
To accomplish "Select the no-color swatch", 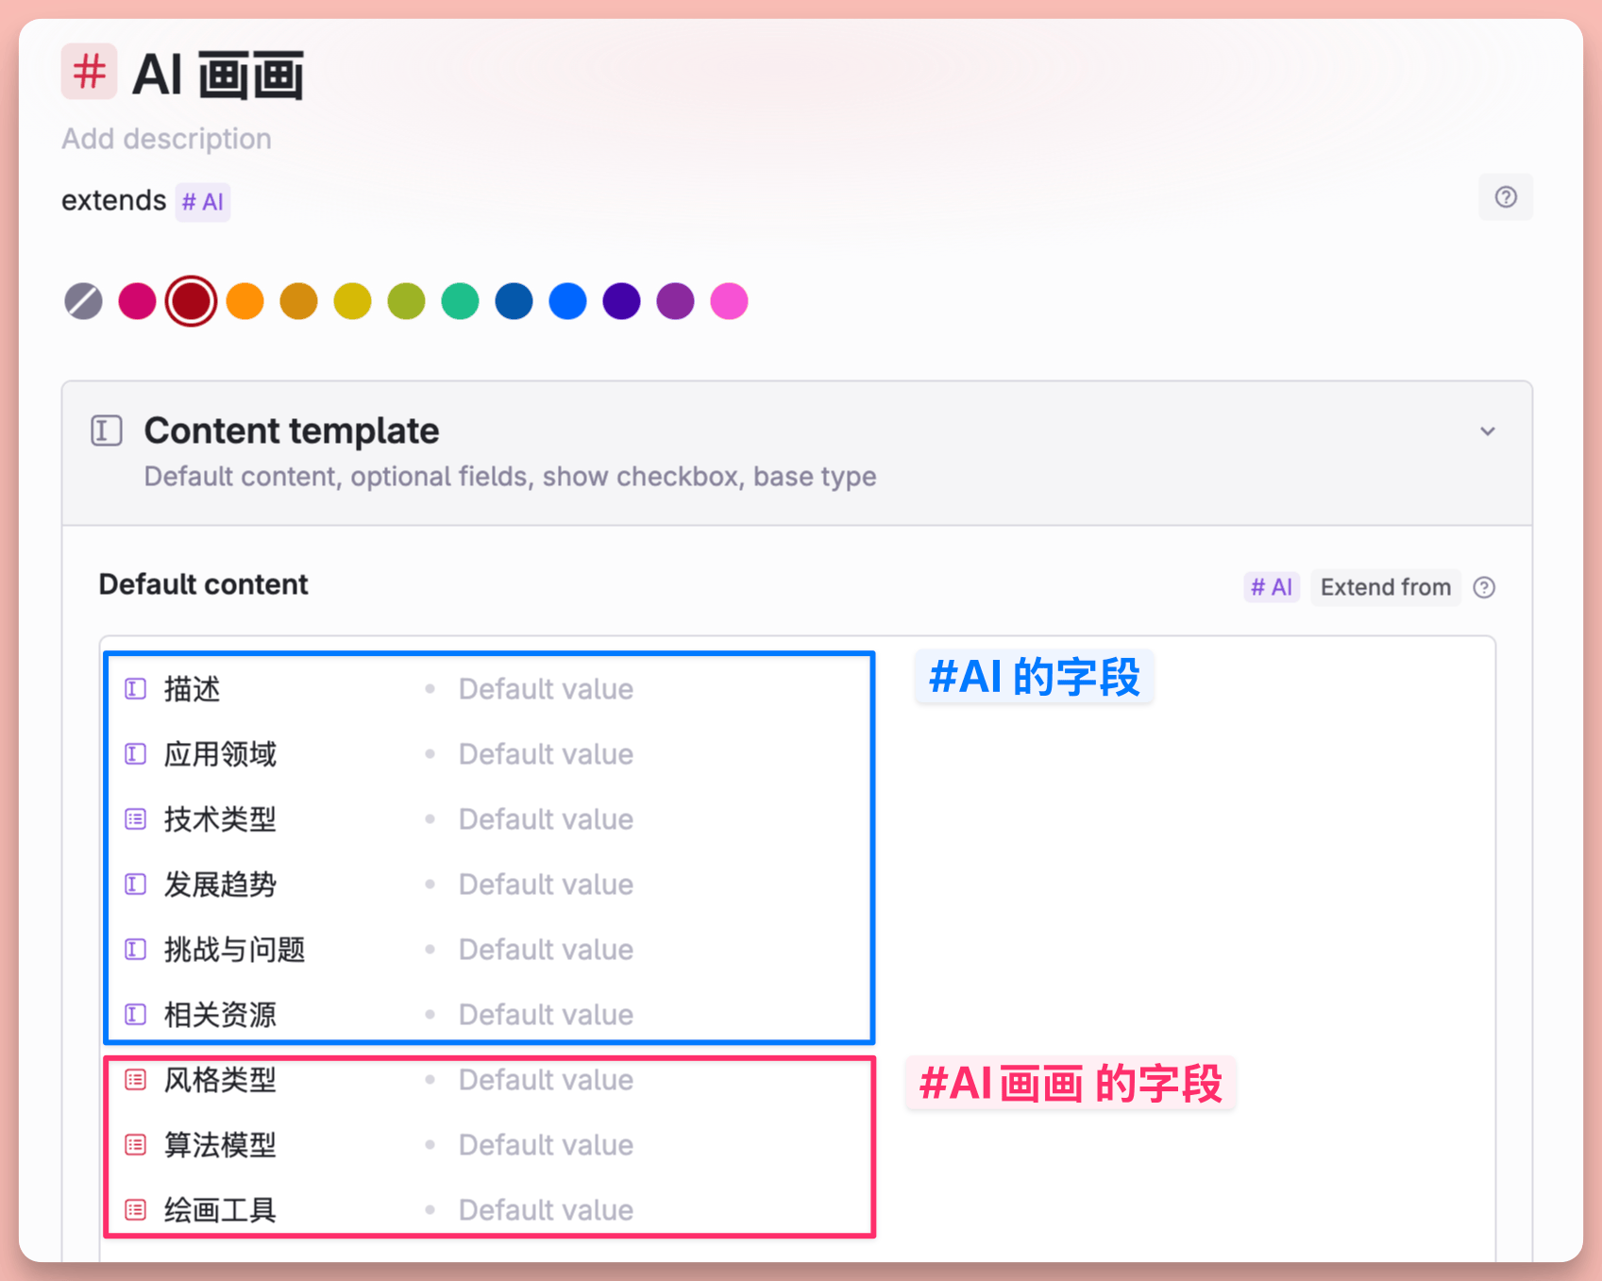I will pos(84,301).
